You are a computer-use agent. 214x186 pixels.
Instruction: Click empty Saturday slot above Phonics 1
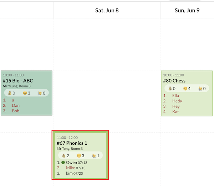107,100
